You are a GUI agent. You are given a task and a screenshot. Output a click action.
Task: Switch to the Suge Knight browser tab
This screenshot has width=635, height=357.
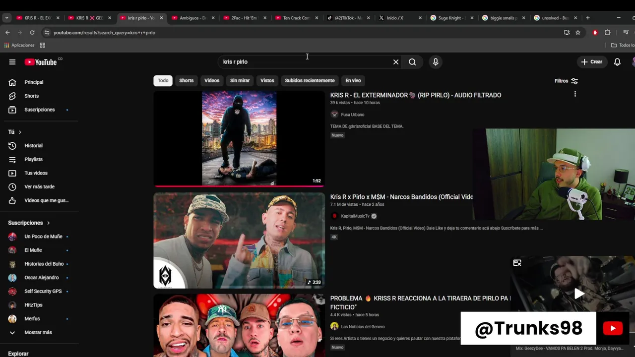tap(450, 18)
